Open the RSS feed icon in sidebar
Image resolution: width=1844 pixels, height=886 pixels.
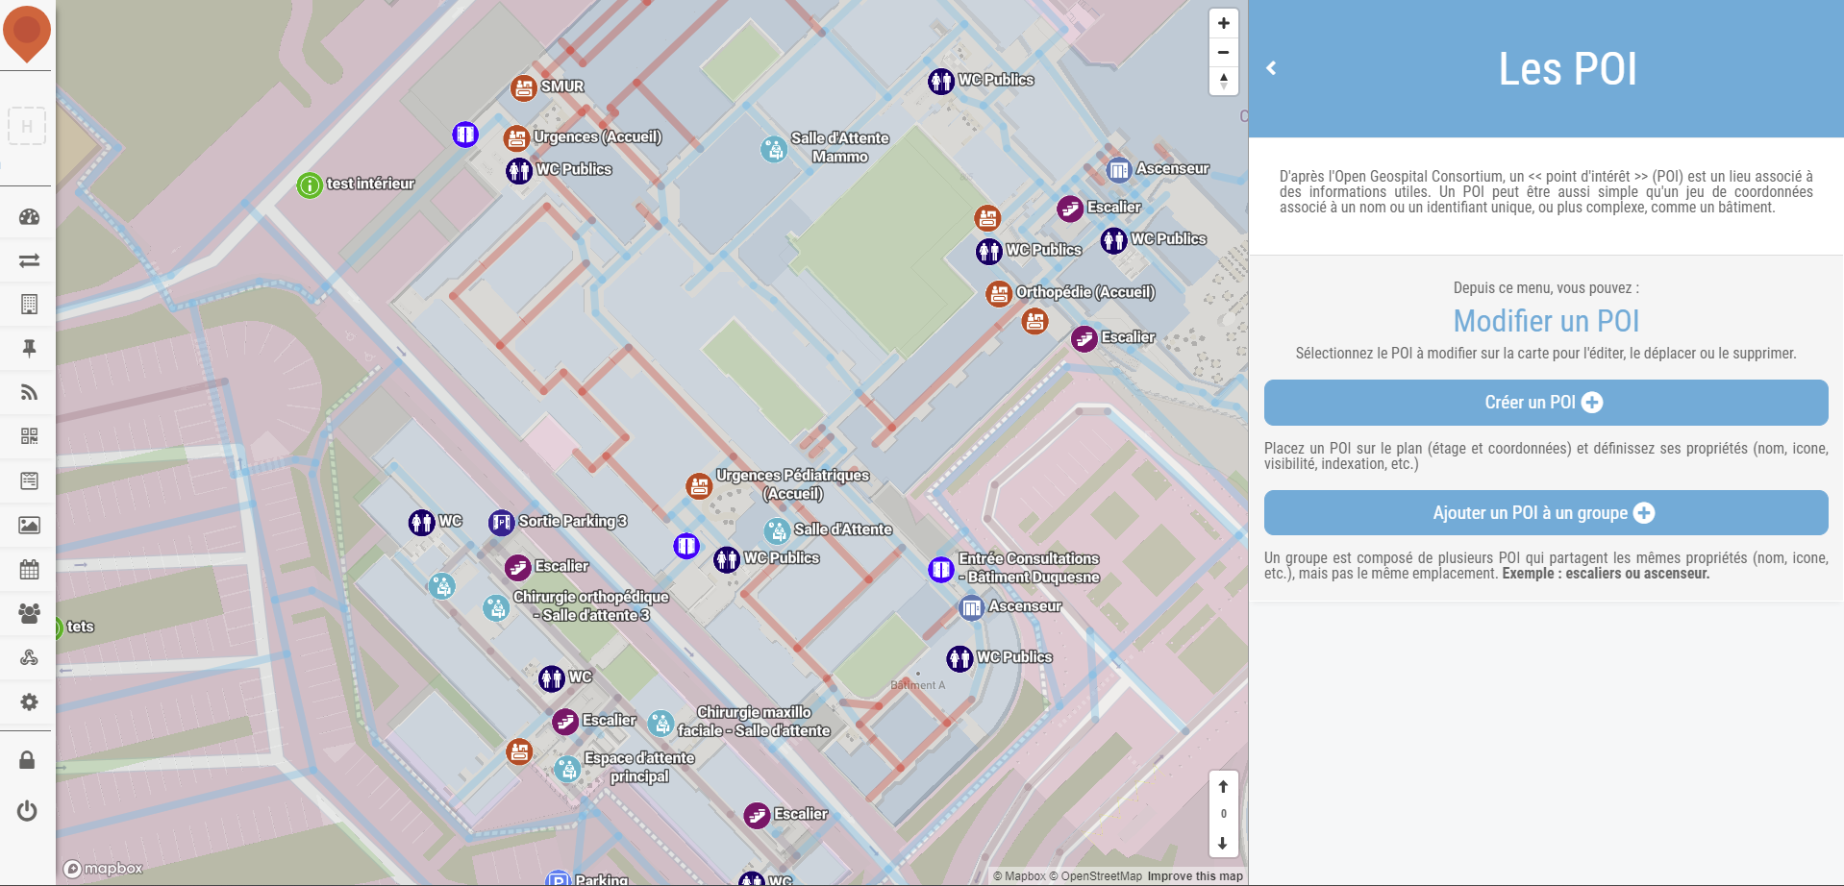pyautogui.click(x=29, y=392)
